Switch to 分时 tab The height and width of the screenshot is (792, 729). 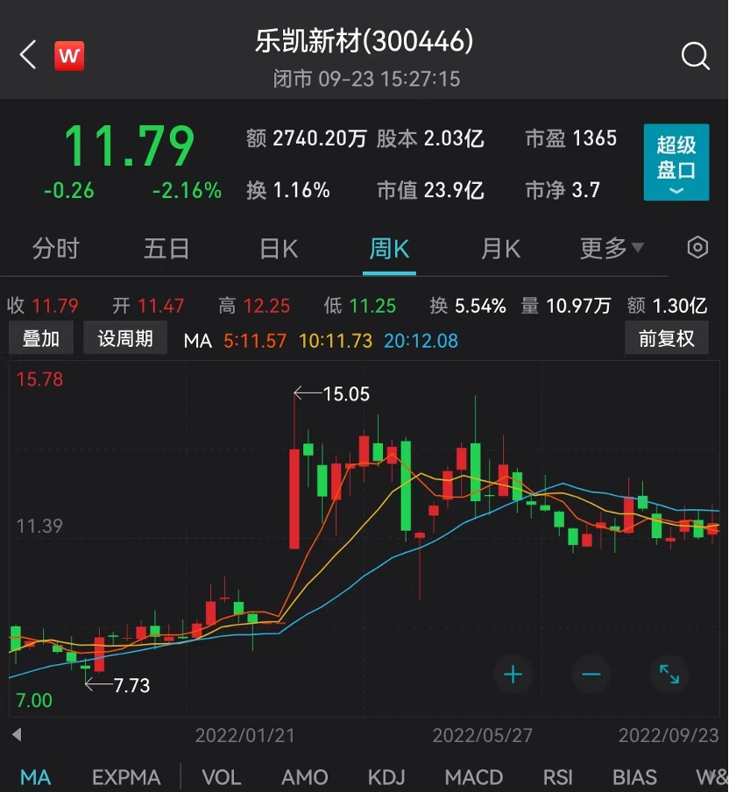(55, 249)
